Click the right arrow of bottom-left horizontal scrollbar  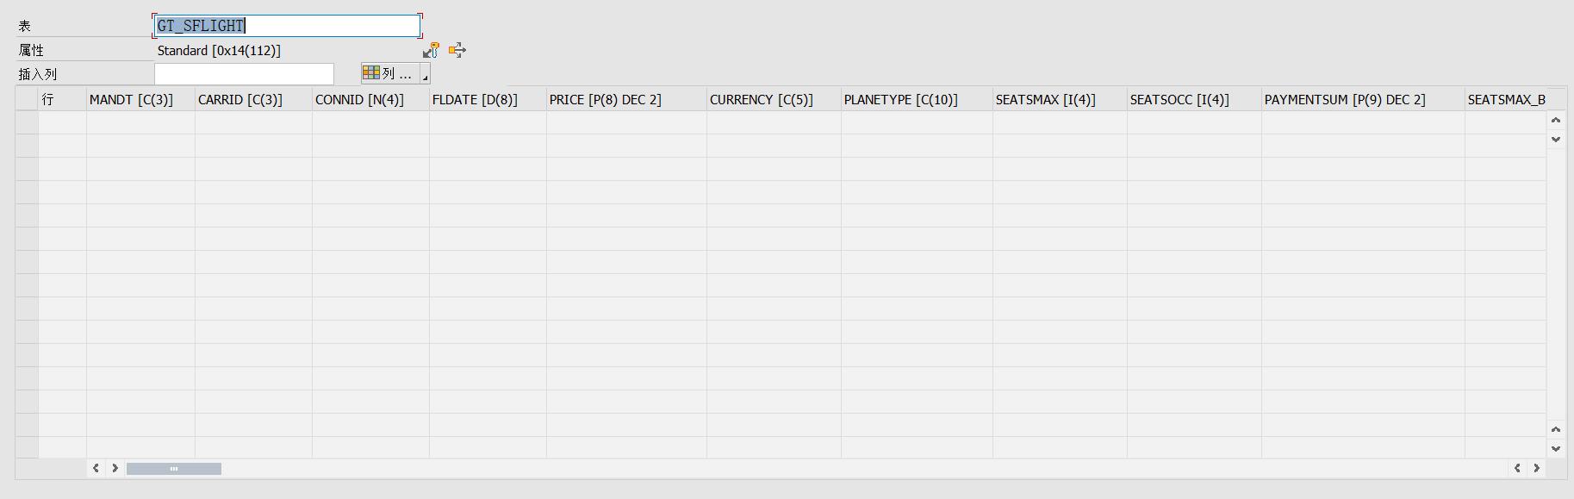click(x=115, y=468)
